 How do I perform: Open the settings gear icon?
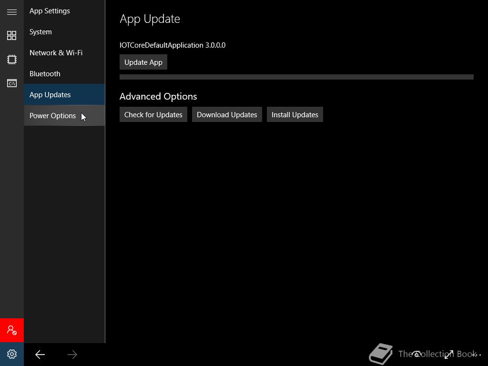[12, 354]
